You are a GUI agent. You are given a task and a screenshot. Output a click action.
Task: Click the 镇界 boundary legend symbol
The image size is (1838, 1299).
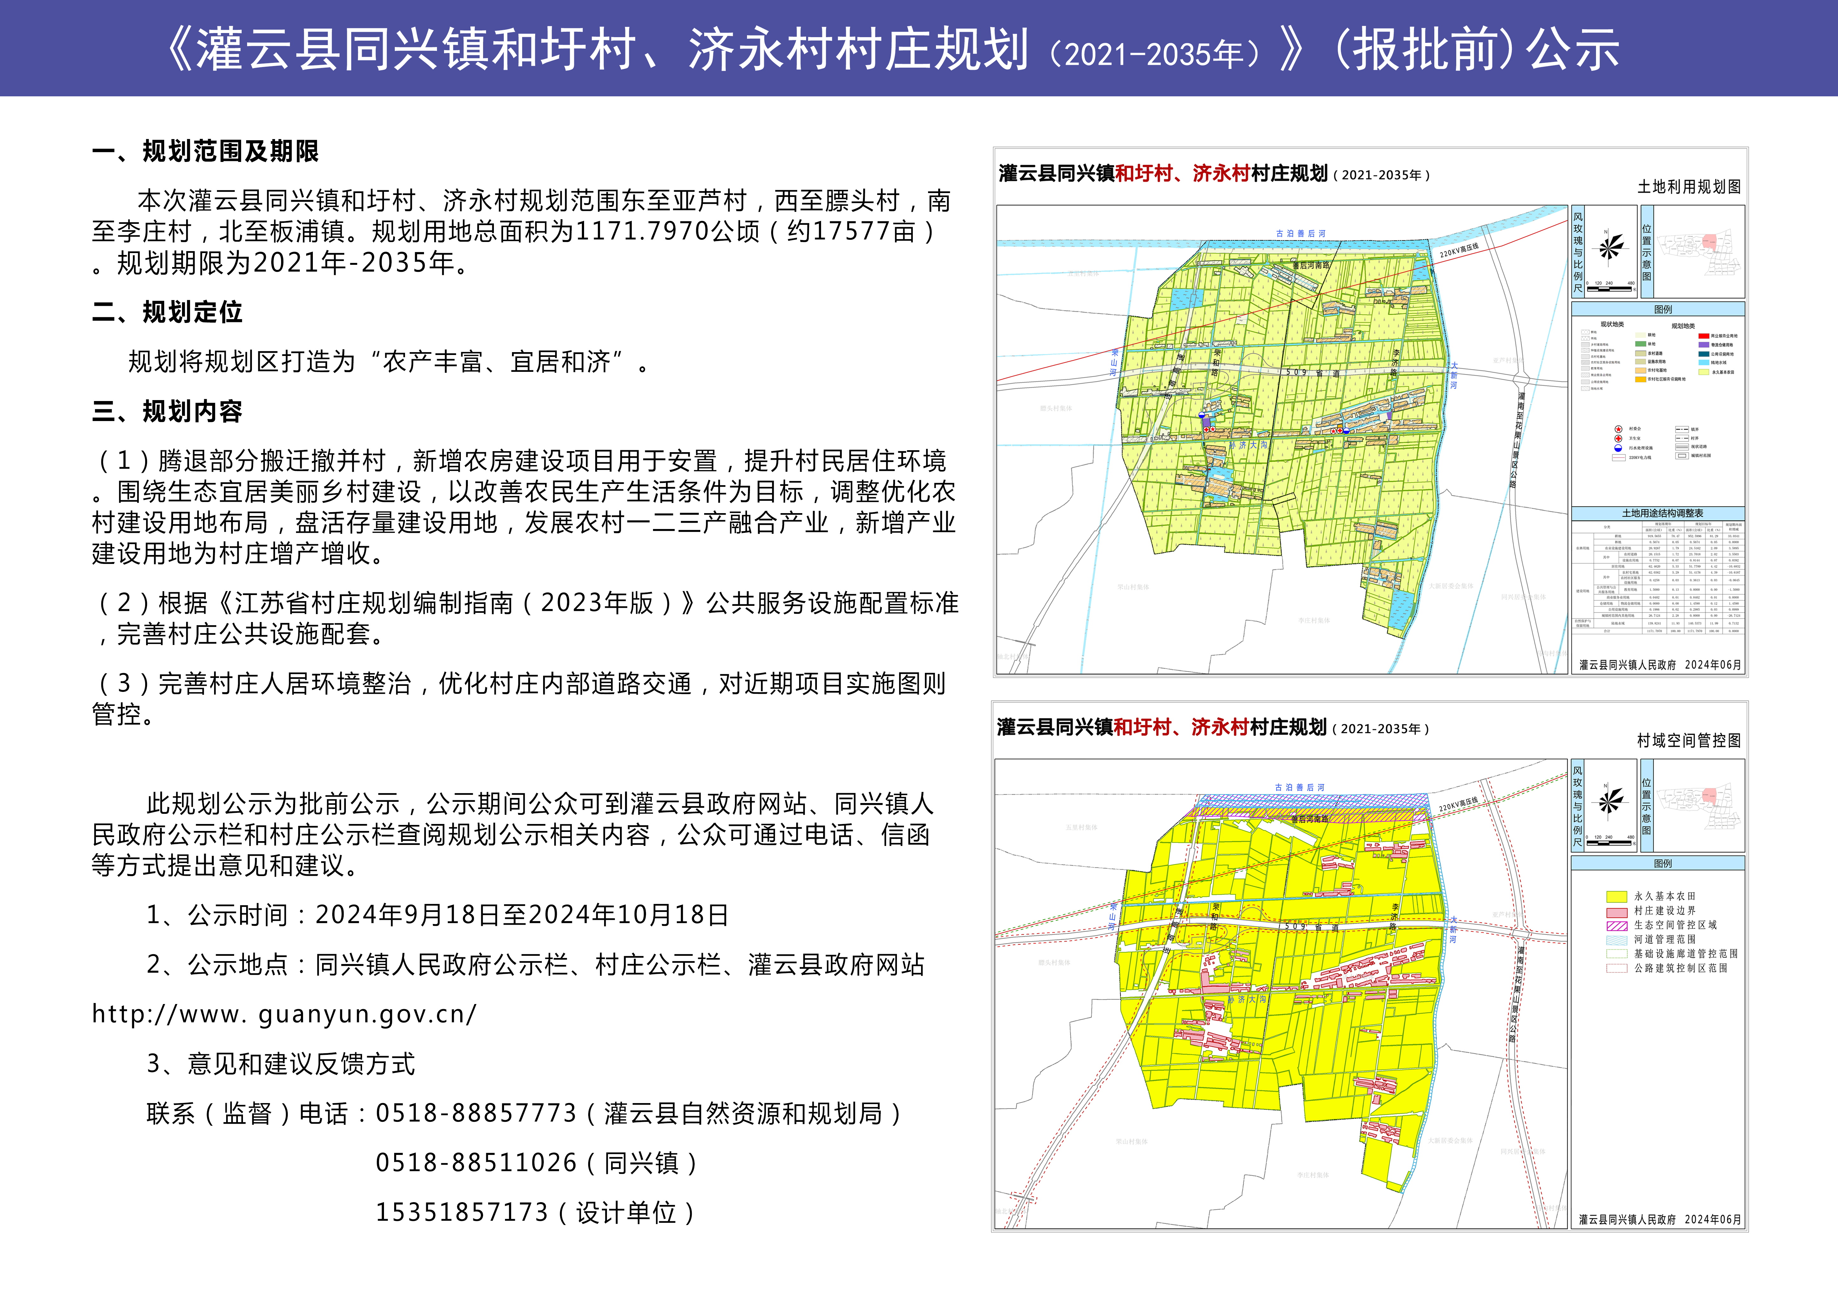tap(1682, 430)
